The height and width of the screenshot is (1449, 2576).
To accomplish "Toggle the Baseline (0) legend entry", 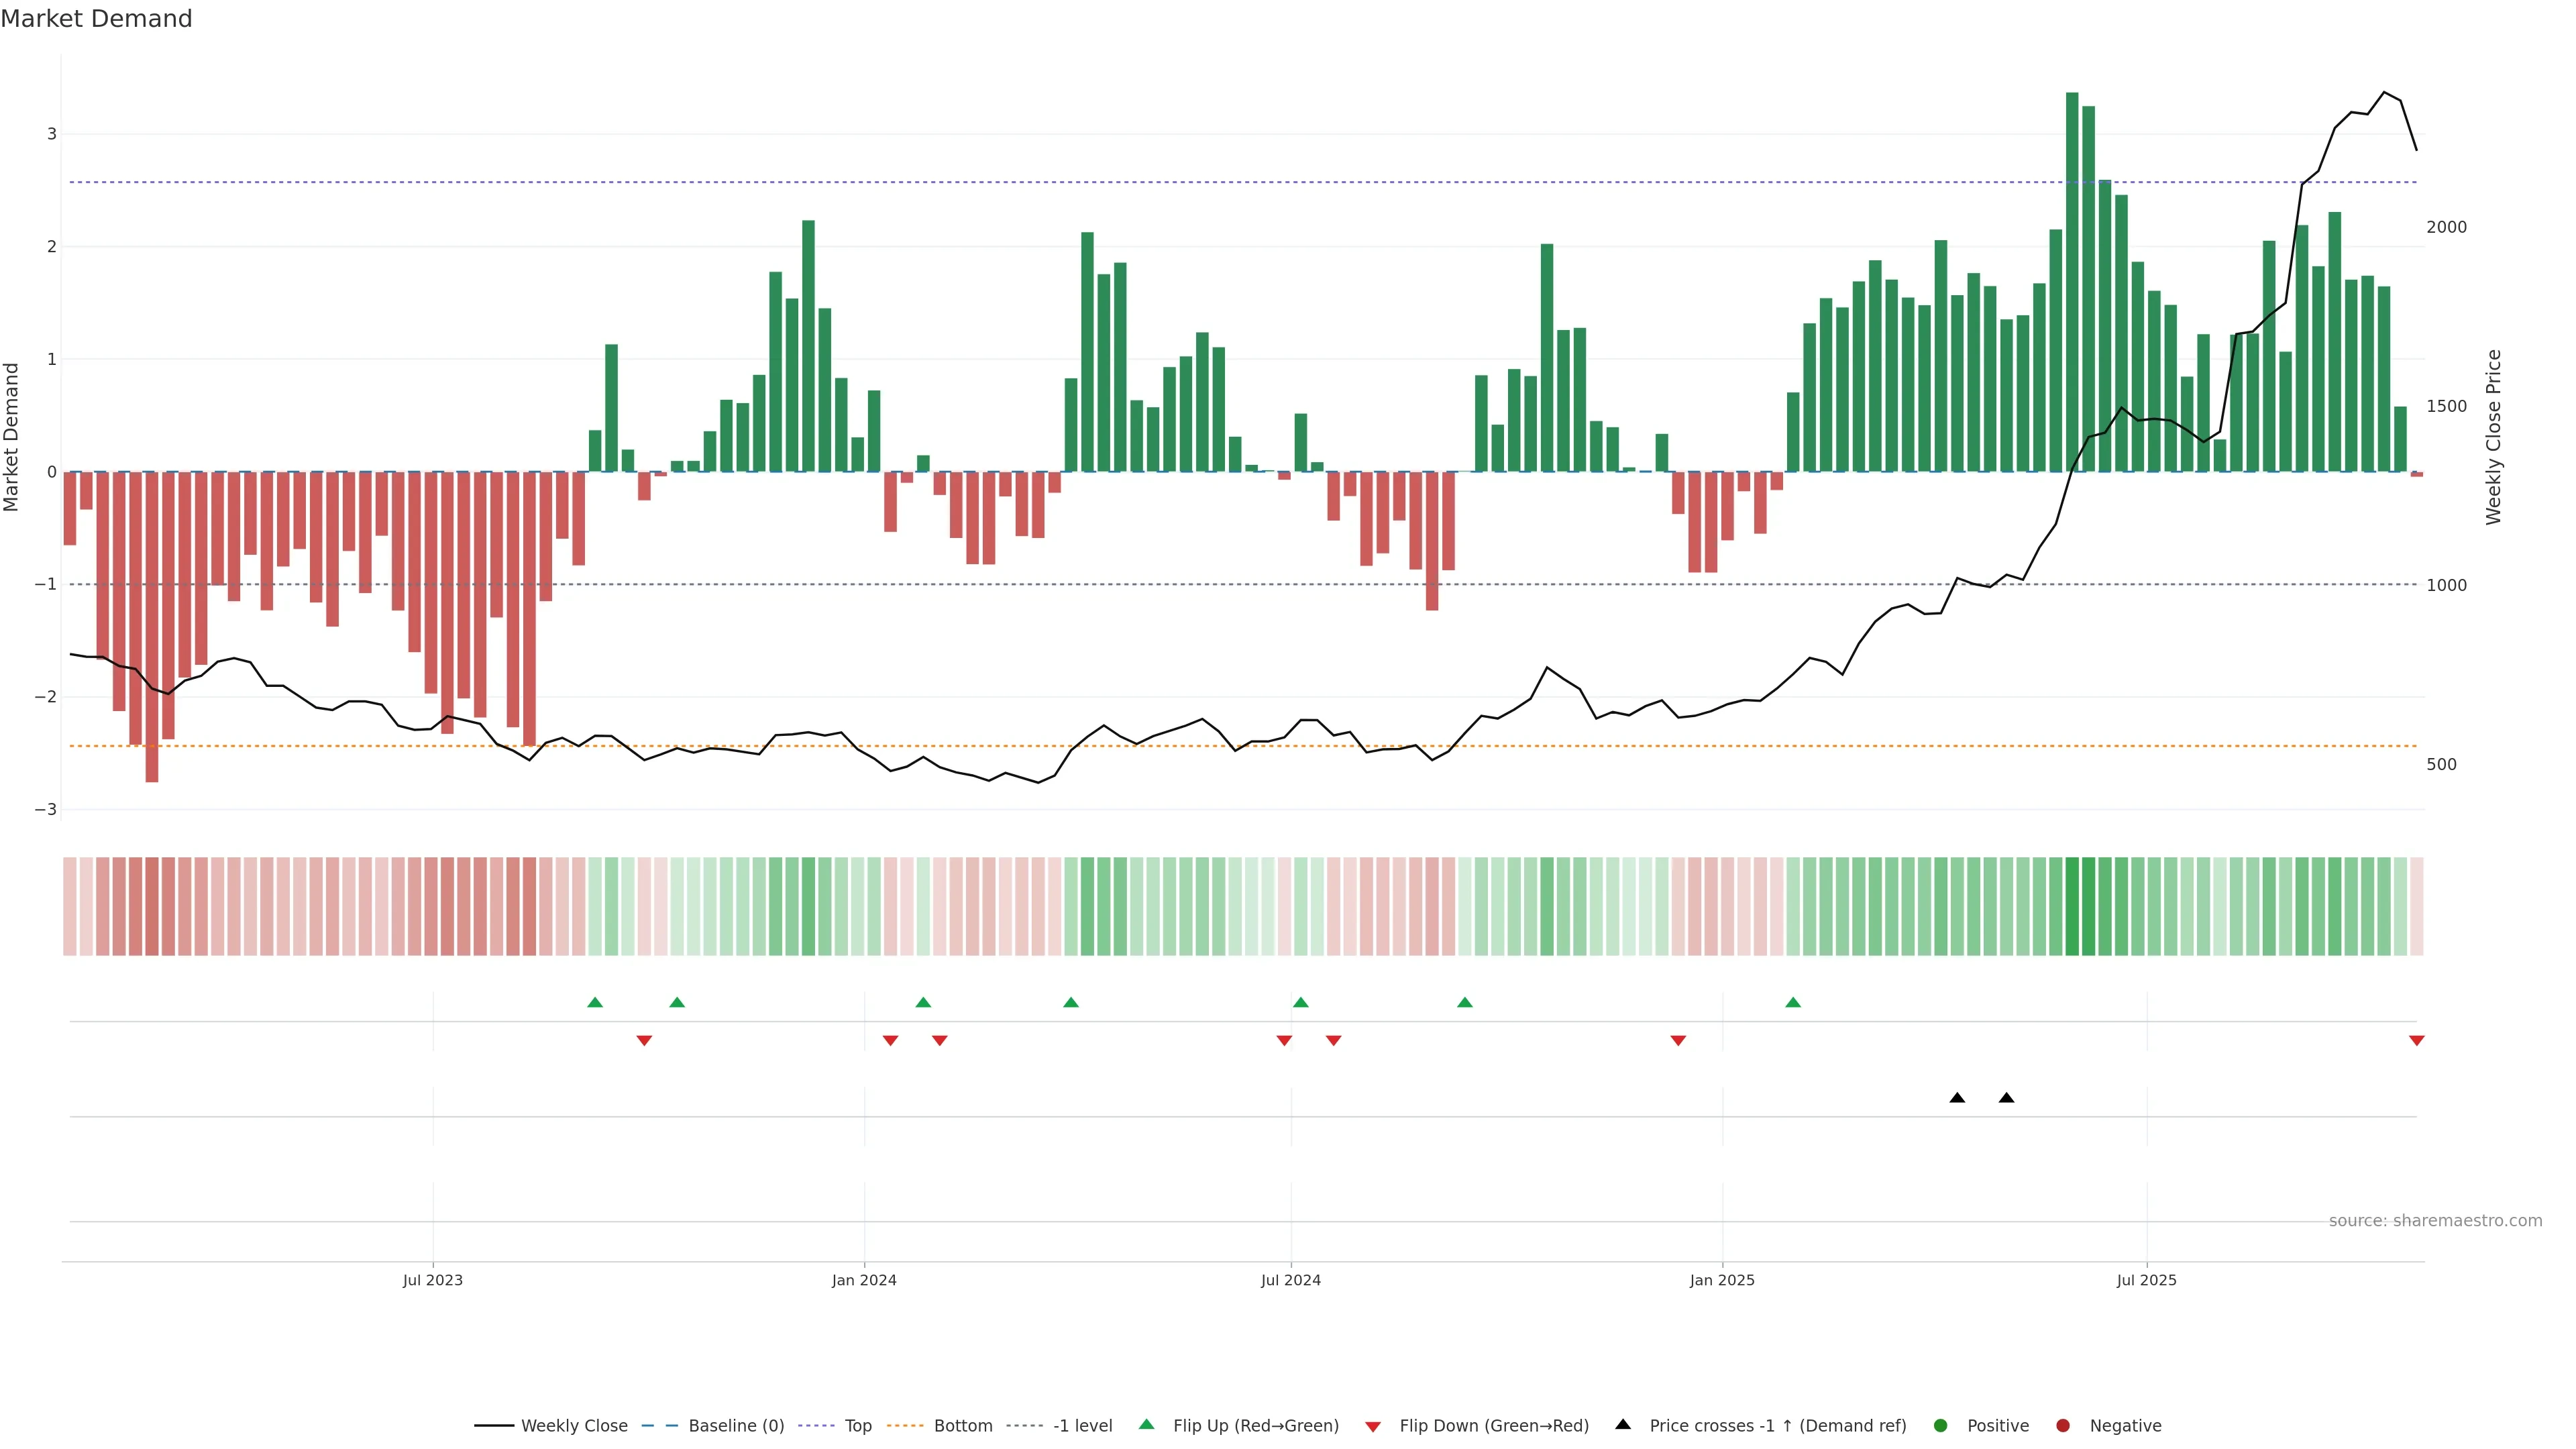I will tap(736, 1426).
